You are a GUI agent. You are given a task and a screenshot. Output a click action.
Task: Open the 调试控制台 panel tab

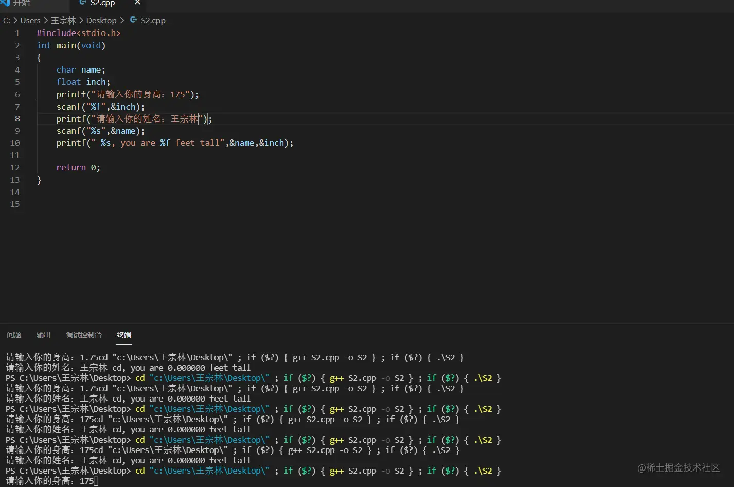pyautogui.click(x=84, y=335)
